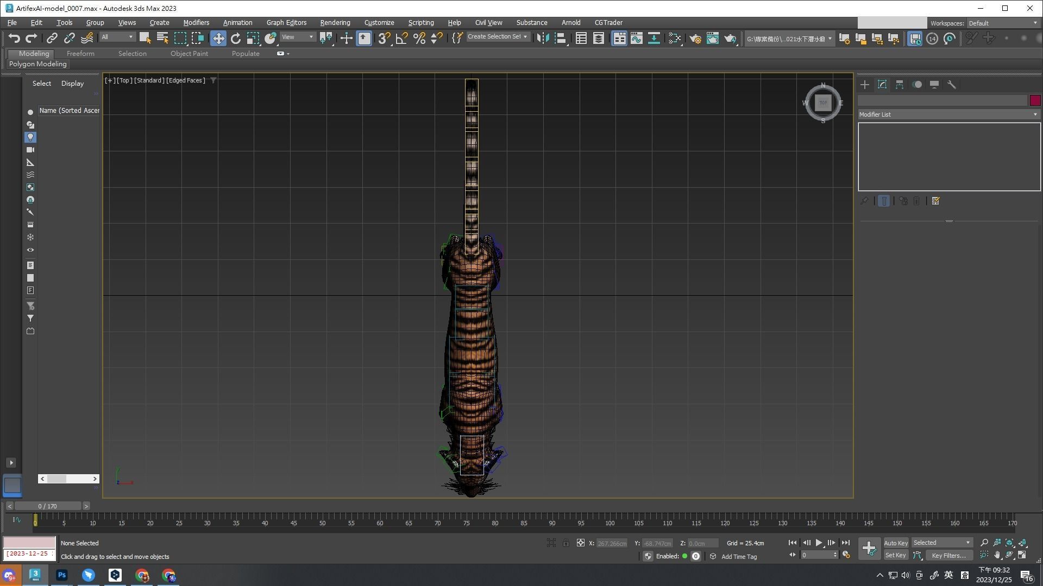Open the Rendering menu

[x=335, y=23]
